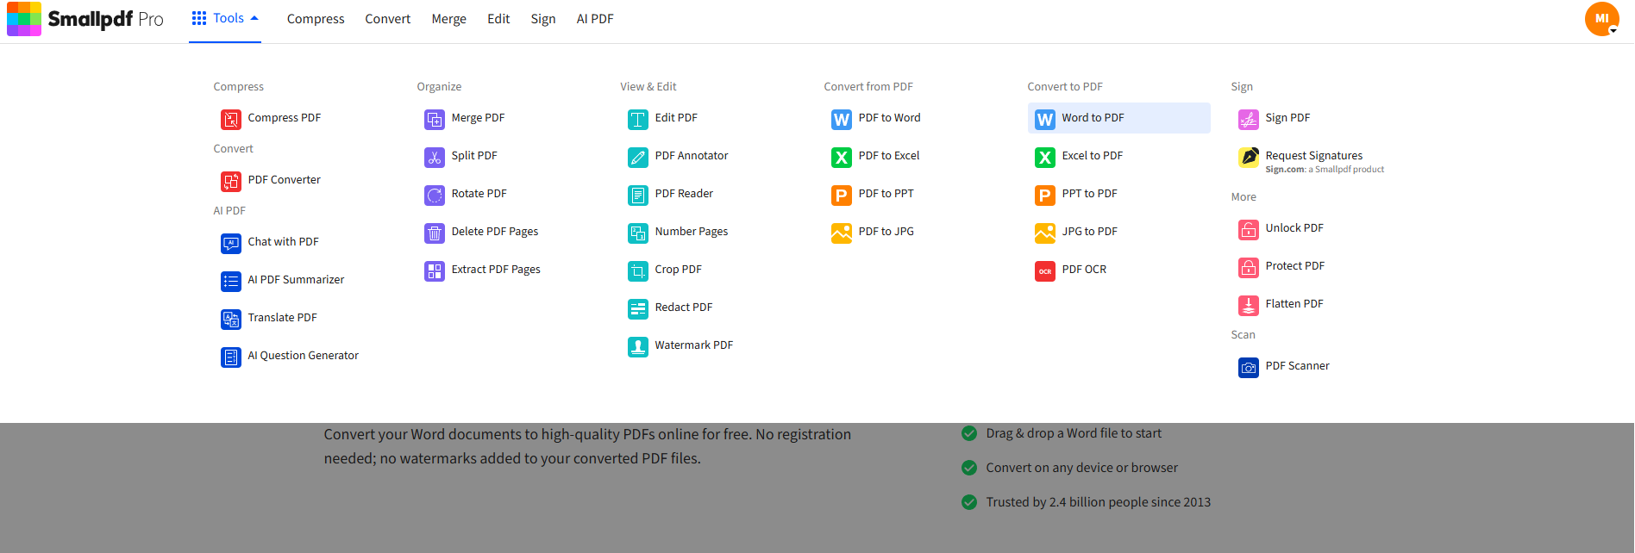Collapse the Tools dropdown menu
Viewport: 1635px width, 553px height.
(x=225, y=18)
